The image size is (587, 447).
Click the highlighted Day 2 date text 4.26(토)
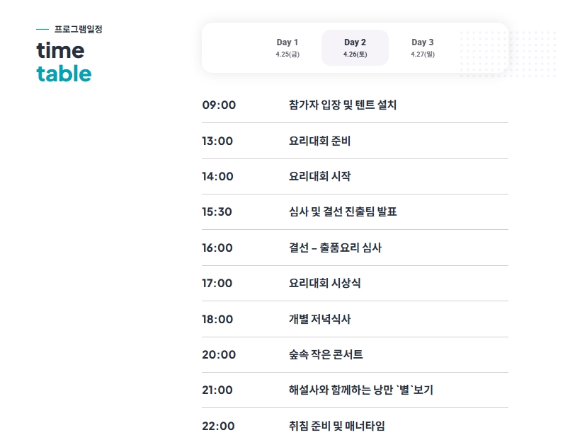click(x=355, y=55)
